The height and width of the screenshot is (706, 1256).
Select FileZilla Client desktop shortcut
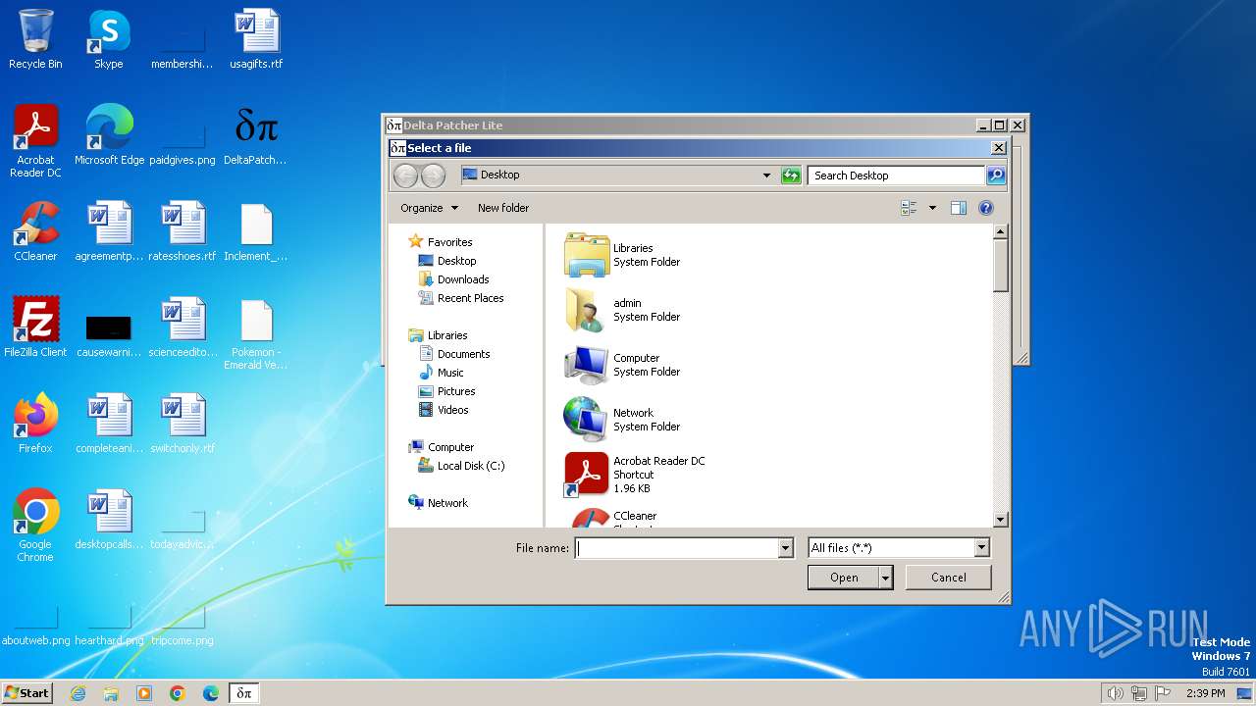pos(35,328)
